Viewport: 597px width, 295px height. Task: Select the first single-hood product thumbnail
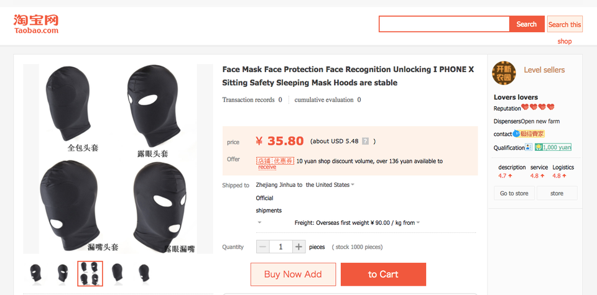[37, 273]
